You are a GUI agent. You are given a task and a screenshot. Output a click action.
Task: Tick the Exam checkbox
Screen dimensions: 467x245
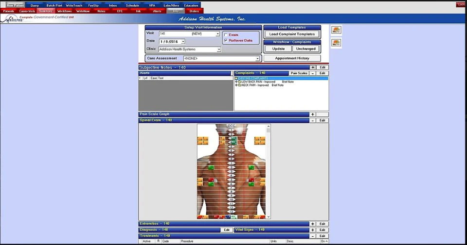pyautogui.click(x=226, y=35)
